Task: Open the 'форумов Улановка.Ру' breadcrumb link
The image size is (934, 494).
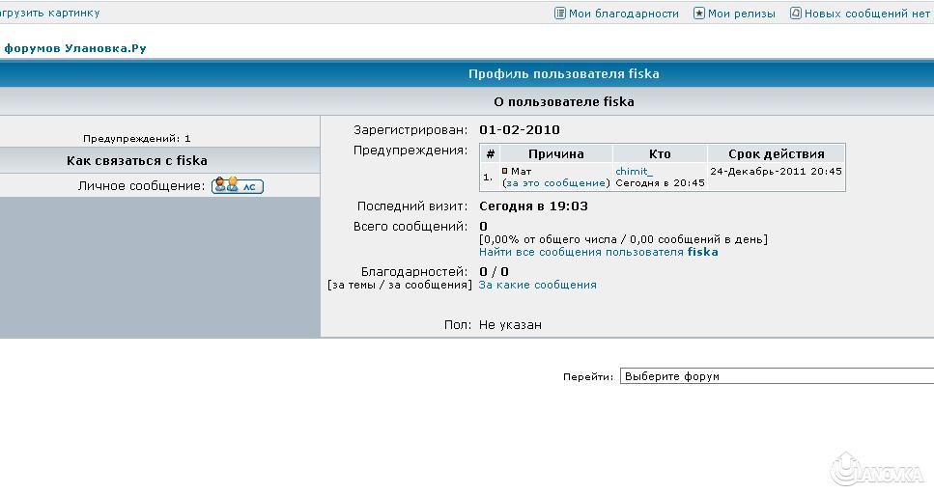Action: 75,49
